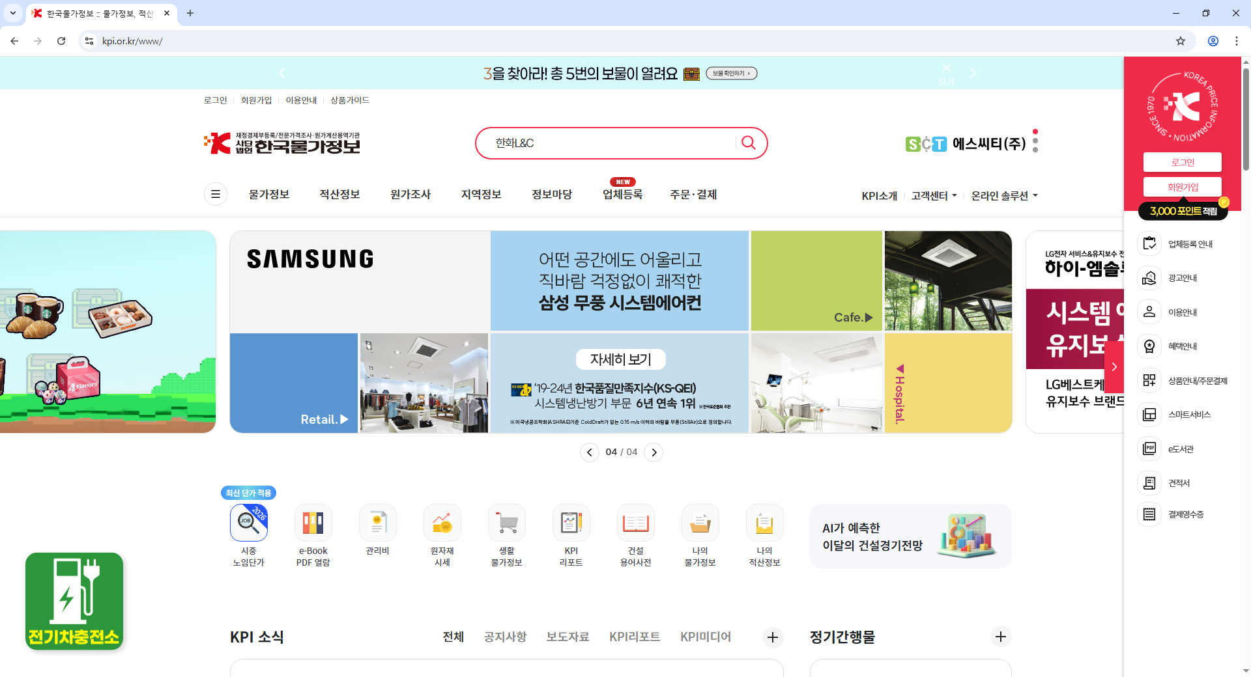
Task: Click the sidebar 로그인 button
Action: tap(1183, 162)
